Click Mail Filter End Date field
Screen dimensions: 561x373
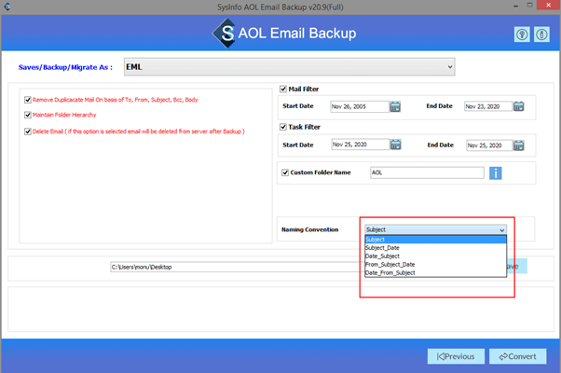[x=488, y=106]
